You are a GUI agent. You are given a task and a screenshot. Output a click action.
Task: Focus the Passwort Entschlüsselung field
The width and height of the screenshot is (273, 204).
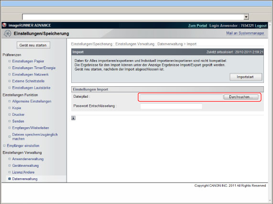171,106
